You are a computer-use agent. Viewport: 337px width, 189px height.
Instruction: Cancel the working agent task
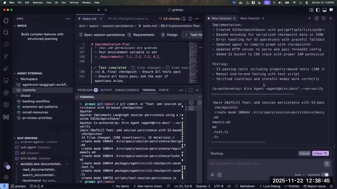[x=304, y=154]
